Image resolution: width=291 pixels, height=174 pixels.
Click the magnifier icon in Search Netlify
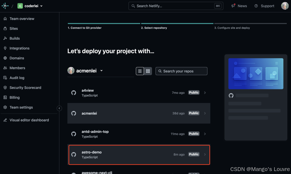tap(133, 6)
